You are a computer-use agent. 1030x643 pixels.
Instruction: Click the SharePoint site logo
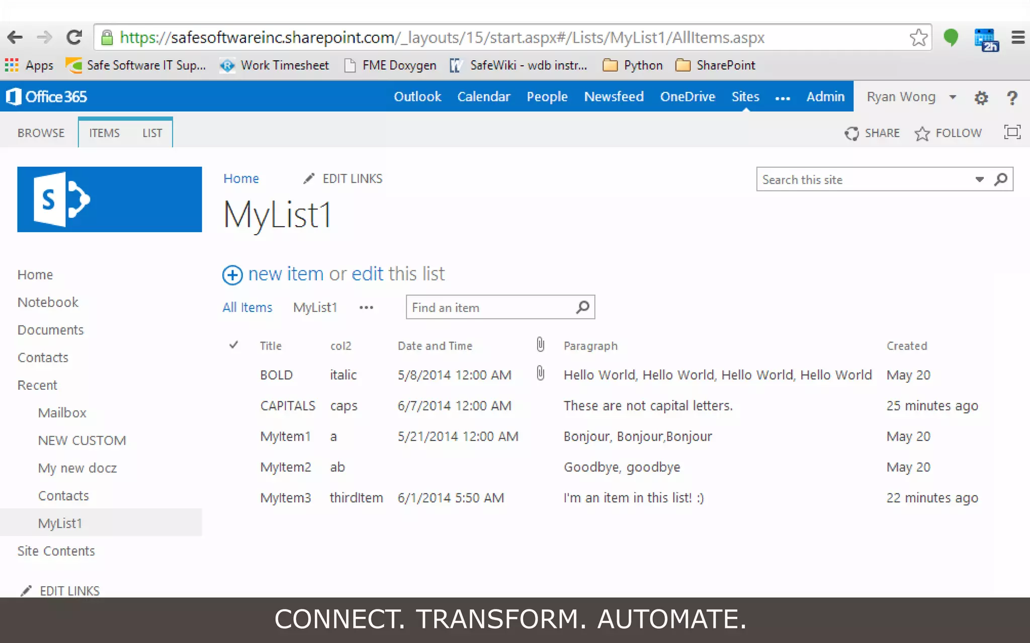[x=110, y=199]
